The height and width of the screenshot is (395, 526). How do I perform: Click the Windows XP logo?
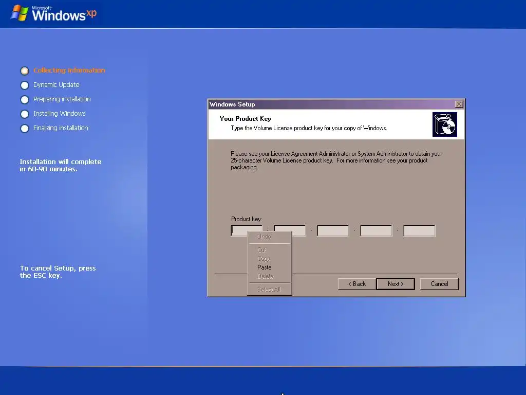coord(54,13)
